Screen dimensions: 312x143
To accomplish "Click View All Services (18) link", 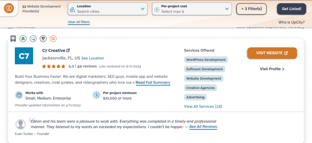I will pyautogui.click(x=203, y=106).
